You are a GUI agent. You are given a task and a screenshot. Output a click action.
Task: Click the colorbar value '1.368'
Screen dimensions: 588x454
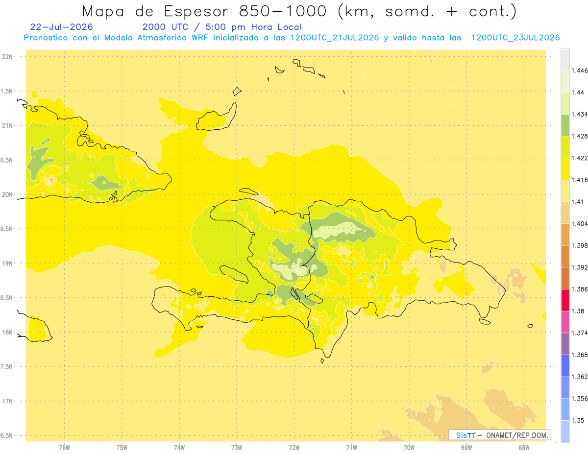click(x=580, y=355)
